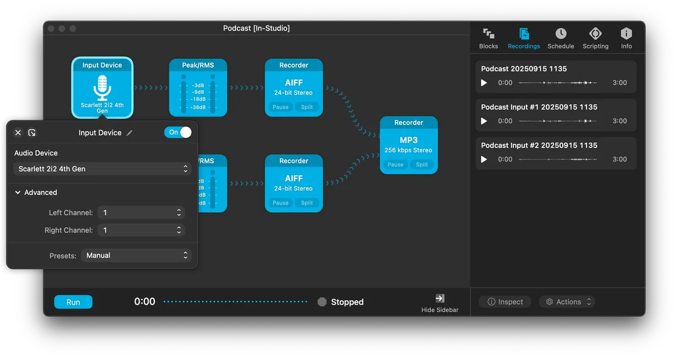Open the Scripting tab

(595, 34)
